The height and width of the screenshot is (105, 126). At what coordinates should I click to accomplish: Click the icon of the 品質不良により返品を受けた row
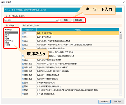click(23, 71)
